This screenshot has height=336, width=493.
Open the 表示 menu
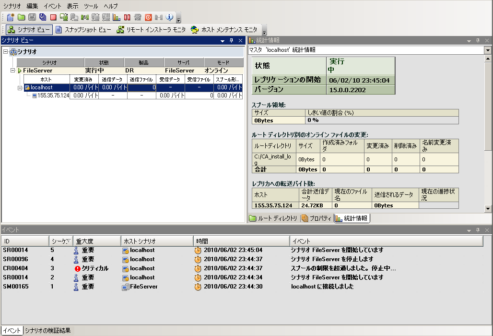coord(72,6)
